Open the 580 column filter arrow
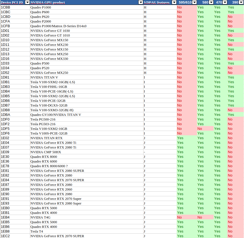 pyautogui.click(x=211, y=2)
